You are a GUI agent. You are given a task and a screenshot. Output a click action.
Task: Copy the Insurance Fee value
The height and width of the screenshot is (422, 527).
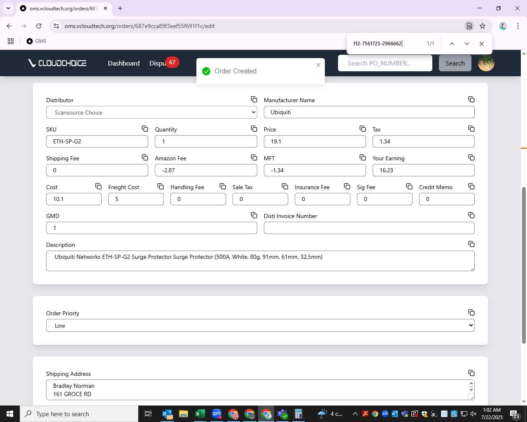pyautogui.click(x=347, y=186)
